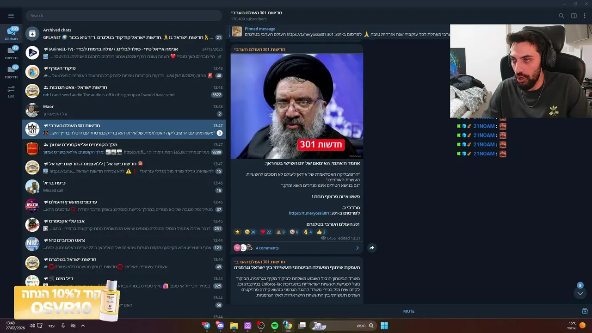Viewport: 592px width, 333px height.
Task: Focus the Search field above chats
Action: click(124, 16)
